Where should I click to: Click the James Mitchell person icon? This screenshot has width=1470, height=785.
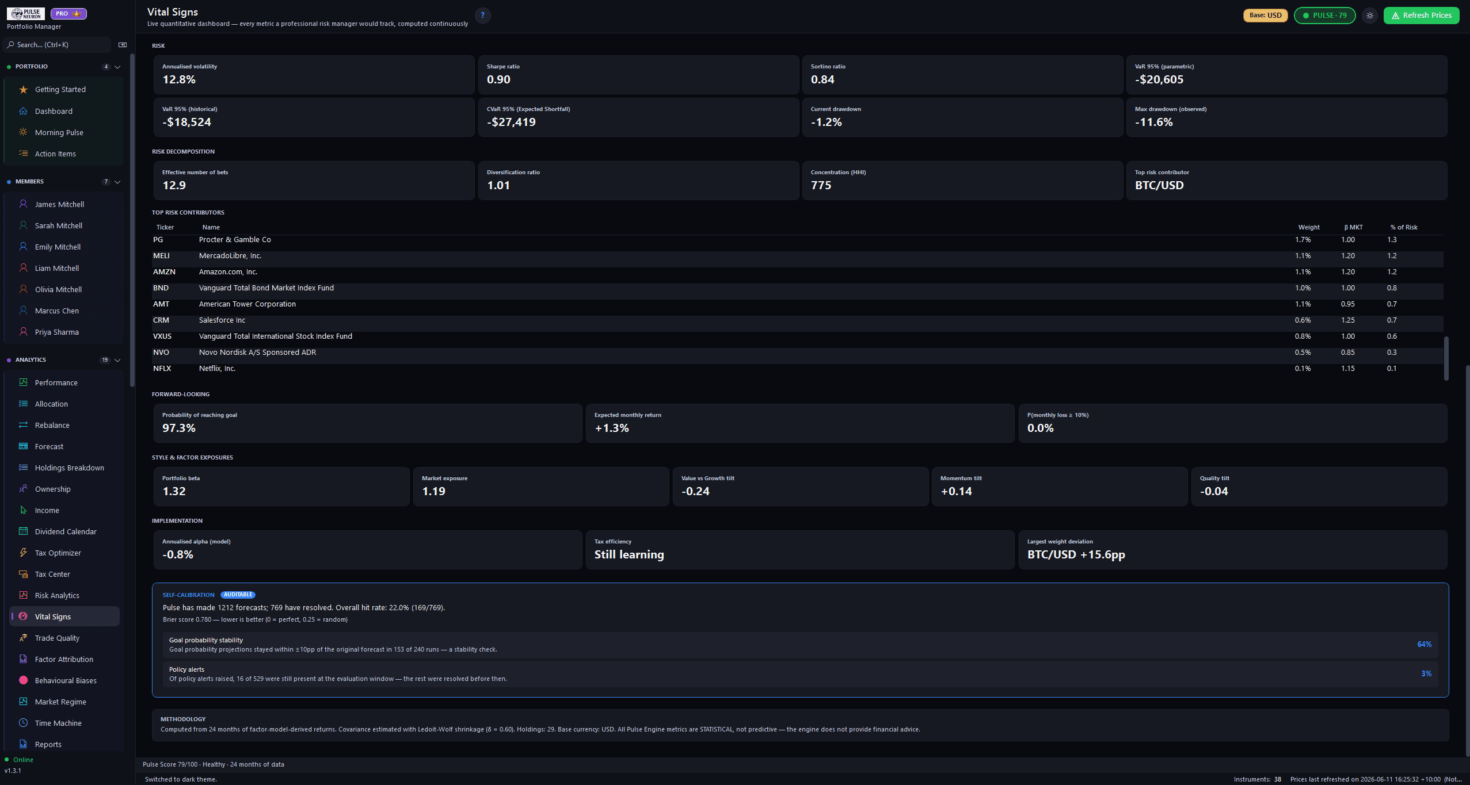pyautogui.click(x=23, y=204)
